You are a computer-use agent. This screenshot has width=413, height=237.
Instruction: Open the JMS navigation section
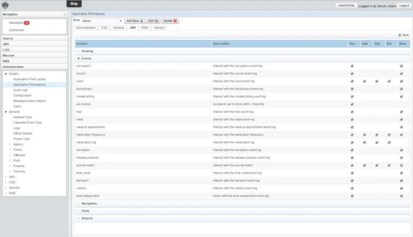34,44
